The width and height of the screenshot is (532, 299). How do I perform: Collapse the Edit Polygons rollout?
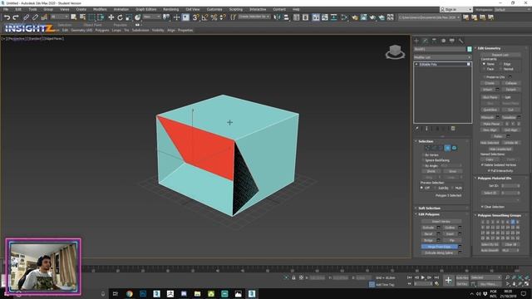pos(429,214)
